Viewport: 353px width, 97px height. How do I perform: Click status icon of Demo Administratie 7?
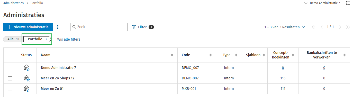click(x=27, y=68)
